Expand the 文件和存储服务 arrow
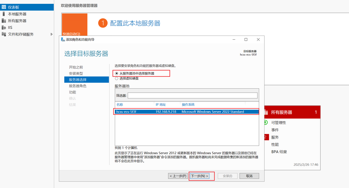This screenshot has height=188, width=349. (52, 34)
